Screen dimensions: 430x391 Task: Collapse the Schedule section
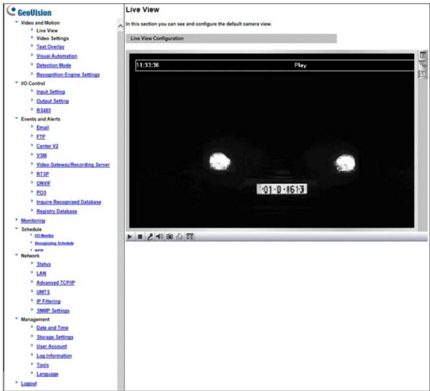(x=17, y=229)
